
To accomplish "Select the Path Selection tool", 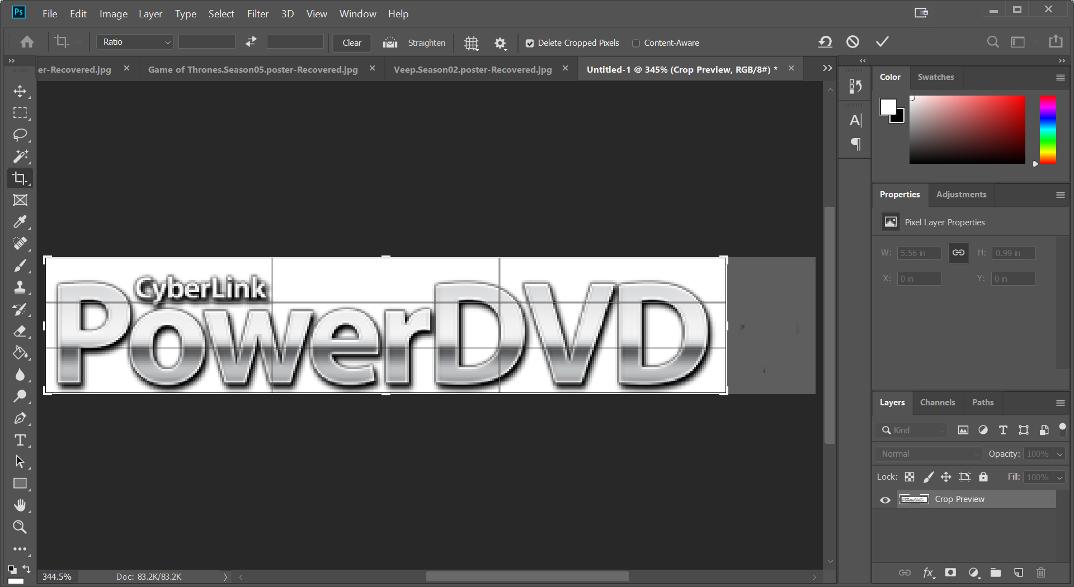I will click(20, 462).
